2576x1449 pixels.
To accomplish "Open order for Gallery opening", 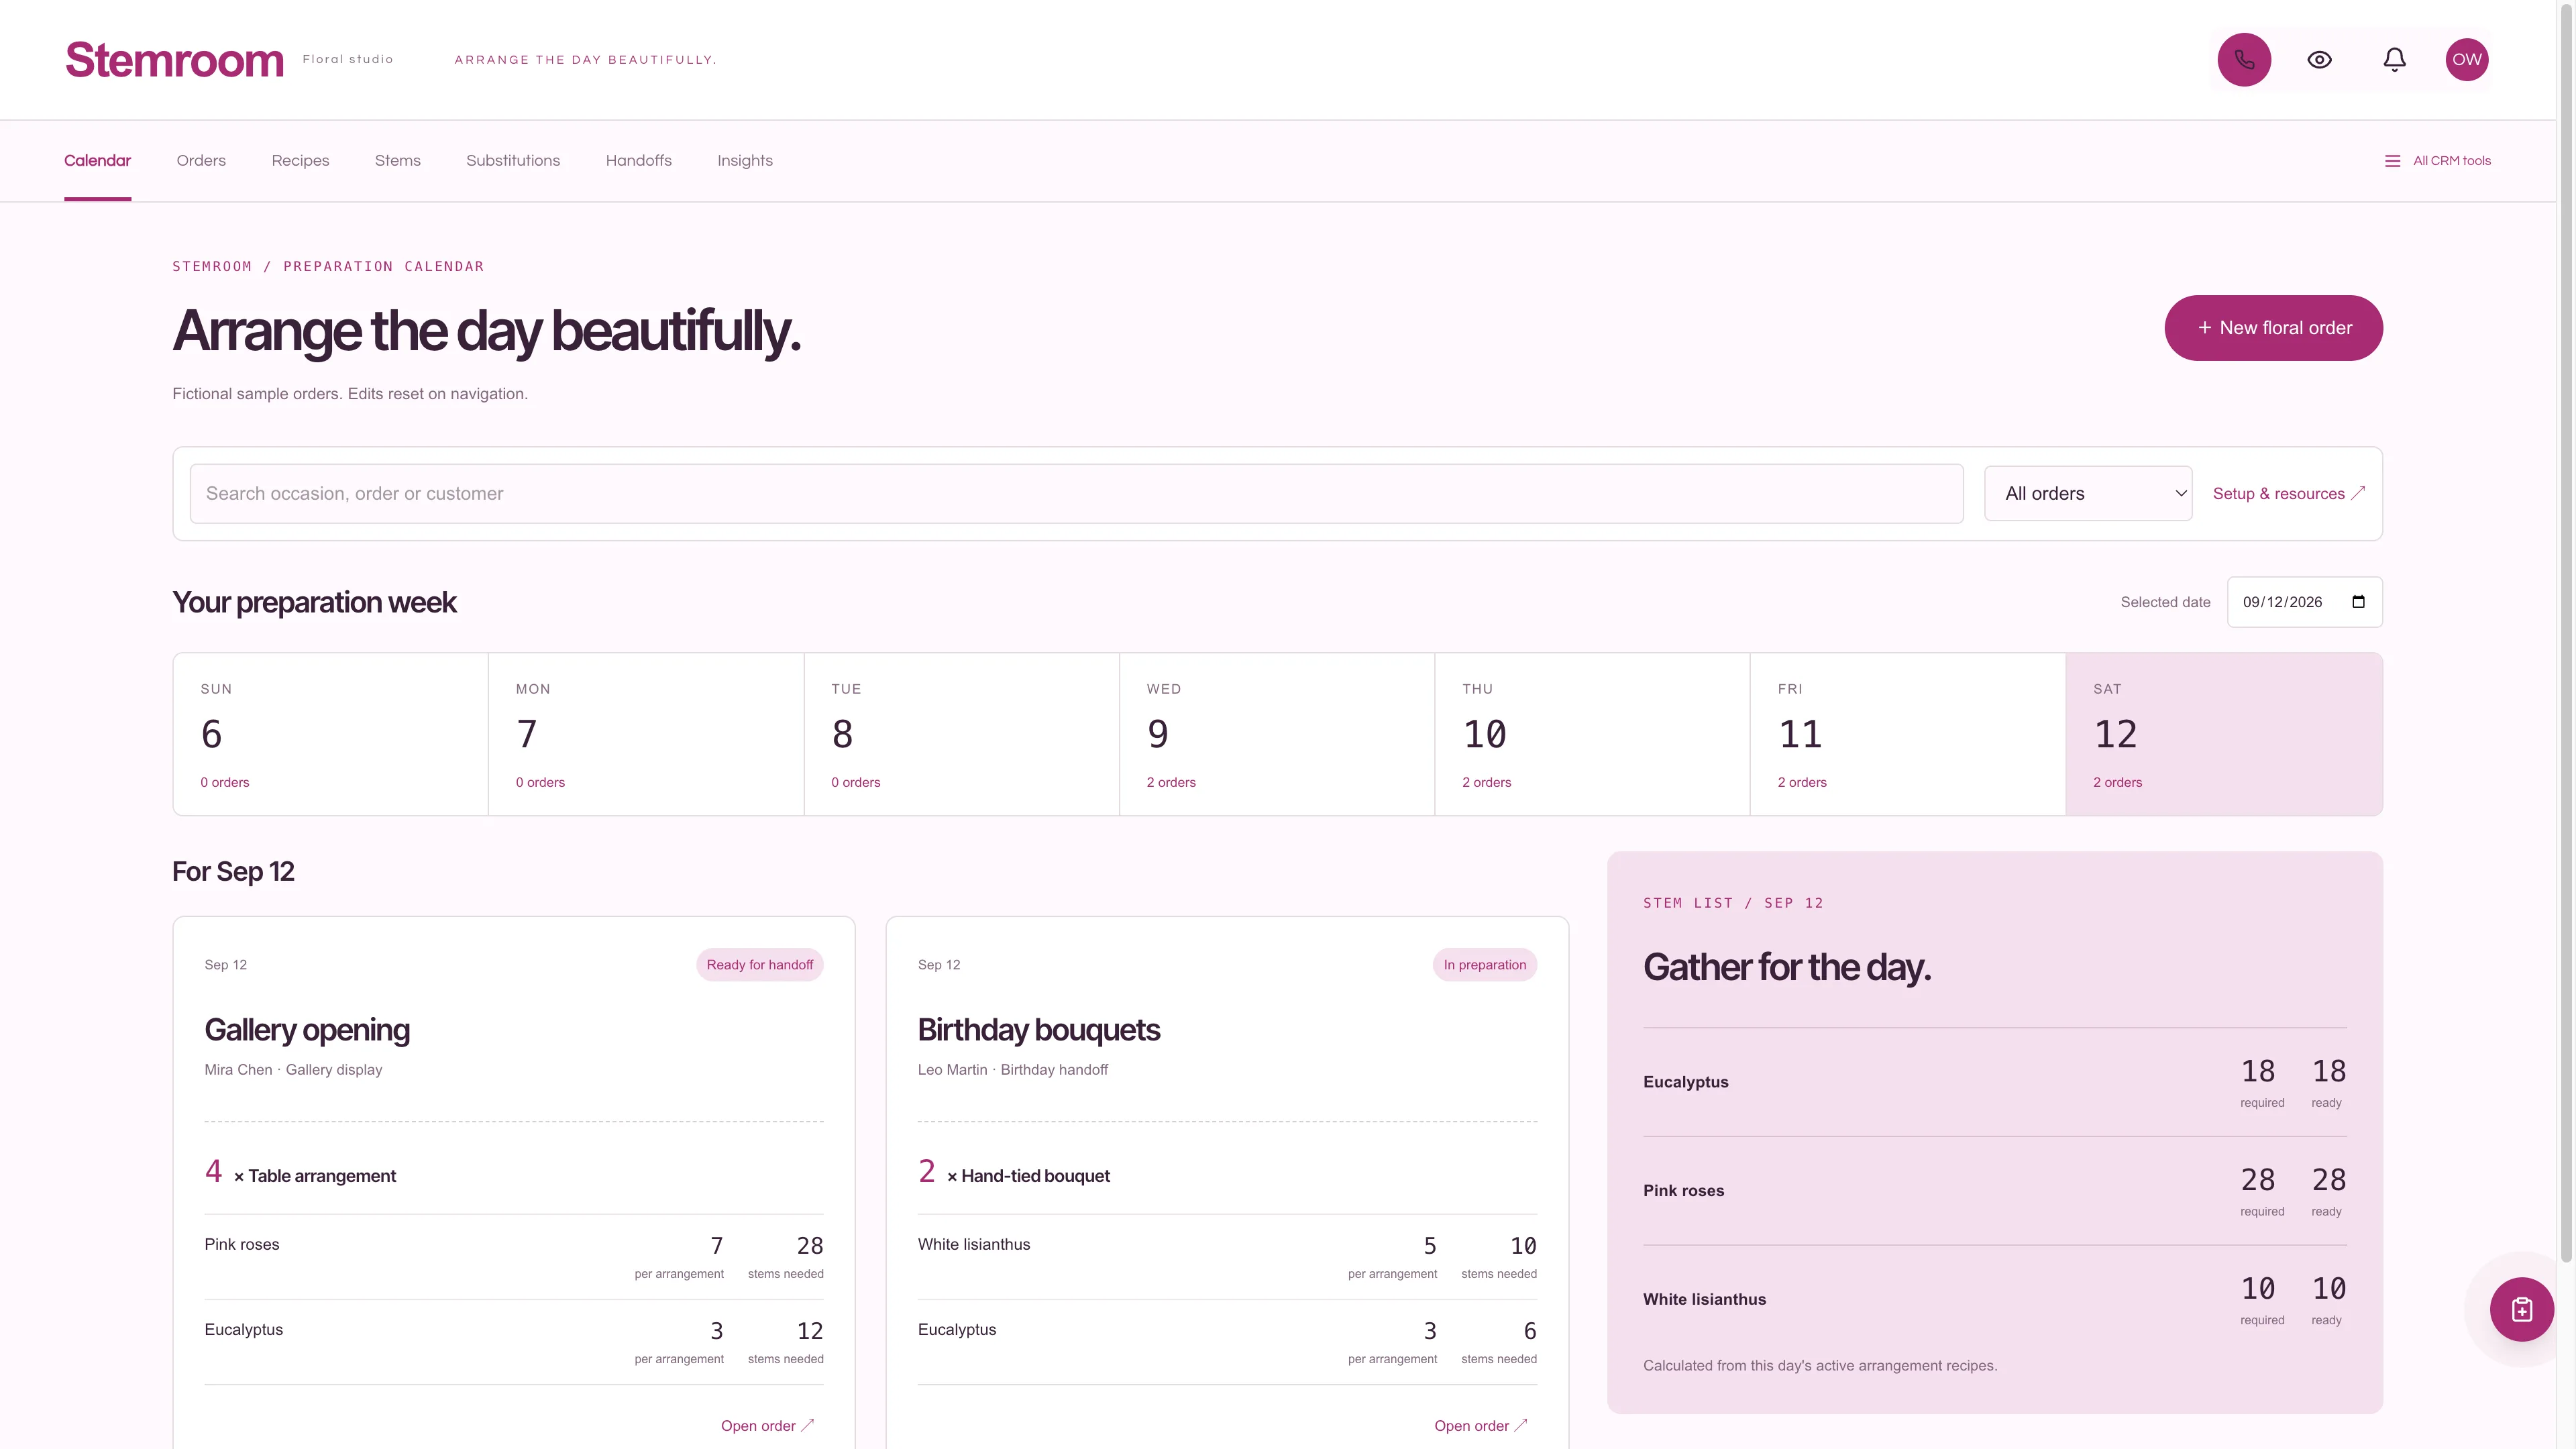I will coord(768,1426).
